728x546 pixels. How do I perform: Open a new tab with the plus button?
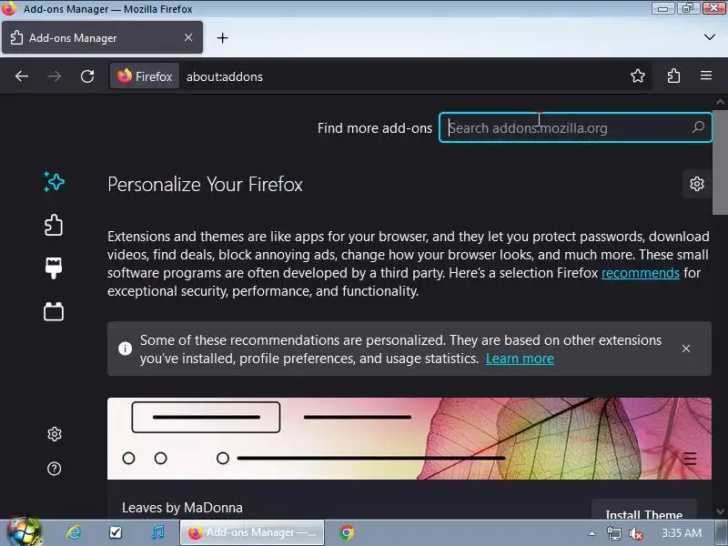[x=222, y=38]
